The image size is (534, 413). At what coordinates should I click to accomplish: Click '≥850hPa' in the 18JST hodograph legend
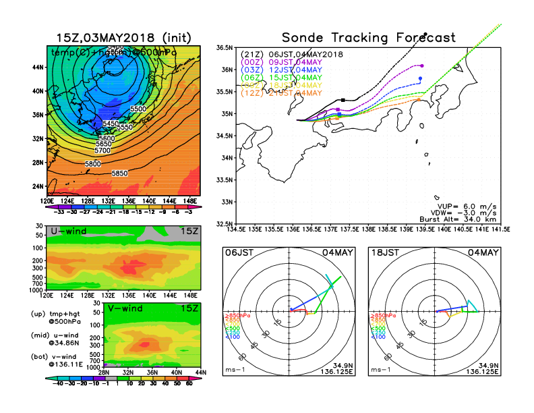point(383,316)
